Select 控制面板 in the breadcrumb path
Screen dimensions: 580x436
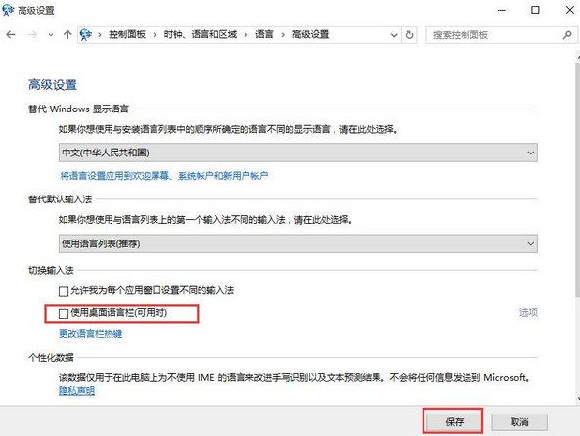pyautogui.click(x=127, y=35)
